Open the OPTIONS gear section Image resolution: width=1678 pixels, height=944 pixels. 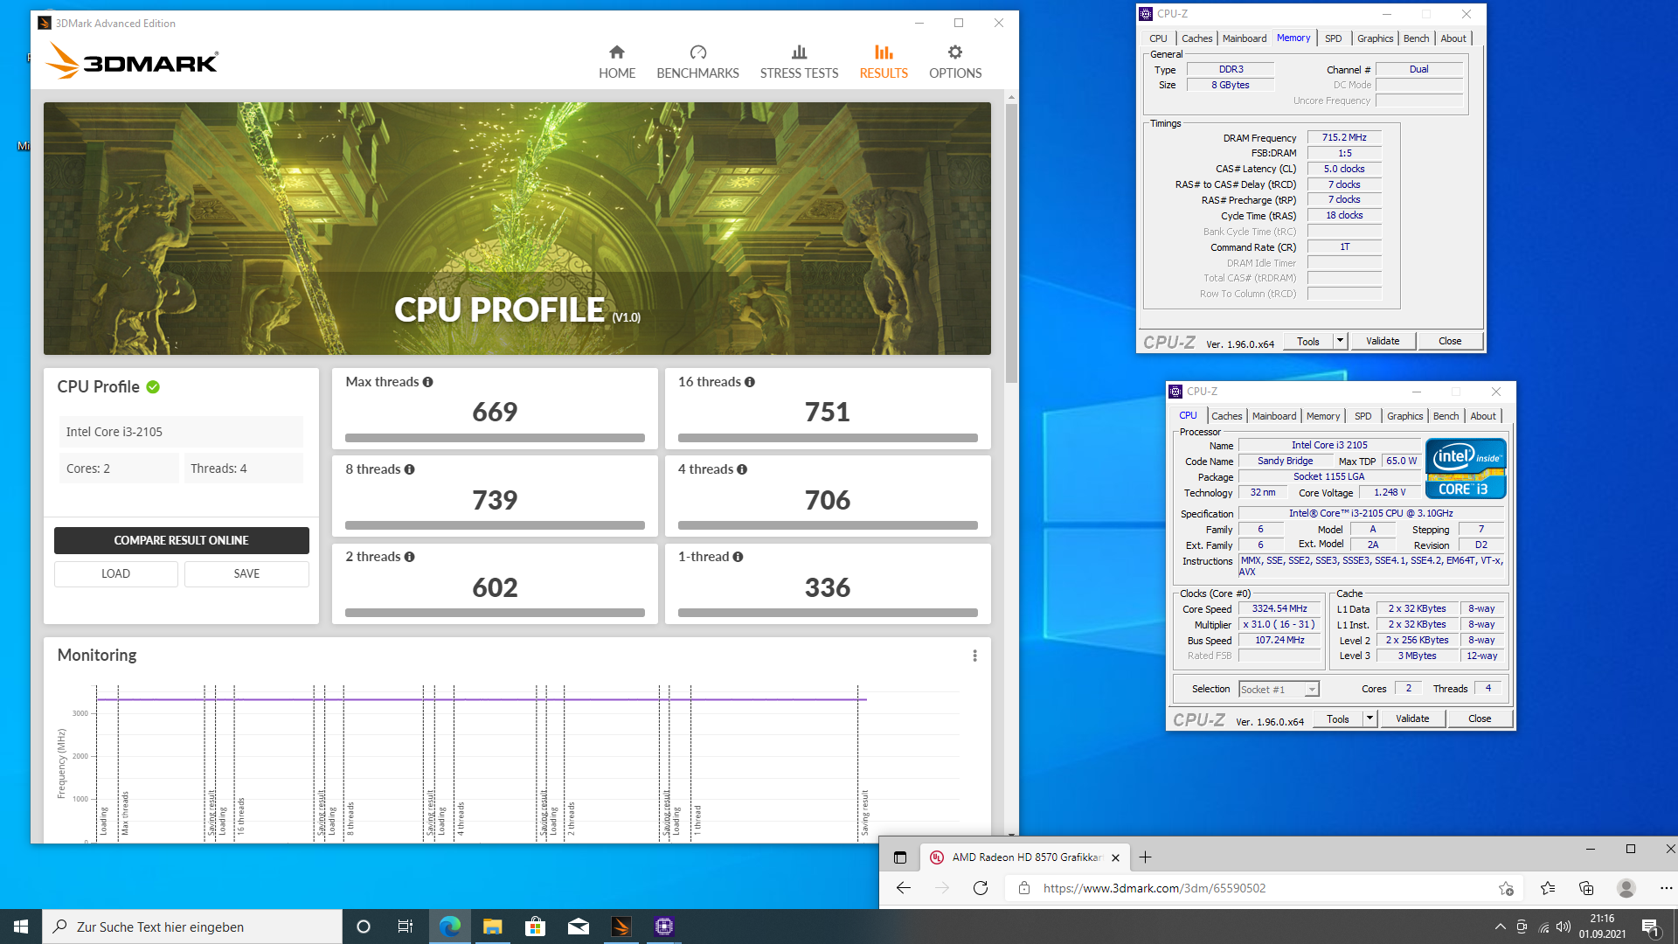point(955,63)
